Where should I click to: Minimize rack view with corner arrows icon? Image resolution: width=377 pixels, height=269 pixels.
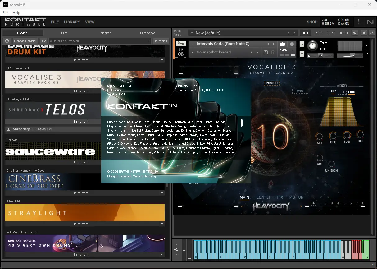point(371,33)
